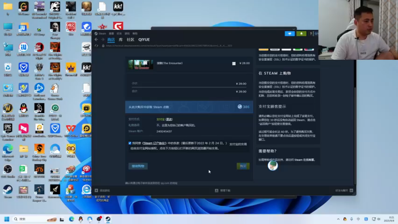Image resolution: width=398 pixels, height=224 pixels.
Task: Click the Windows platform icon beside the price
Action: [234, 64]
